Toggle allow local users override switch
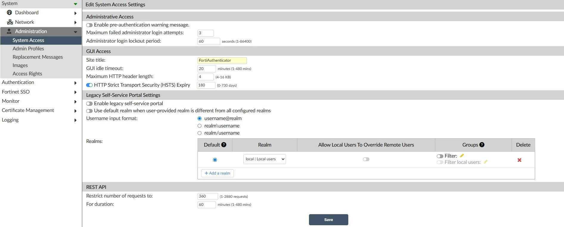 [366, 159]
